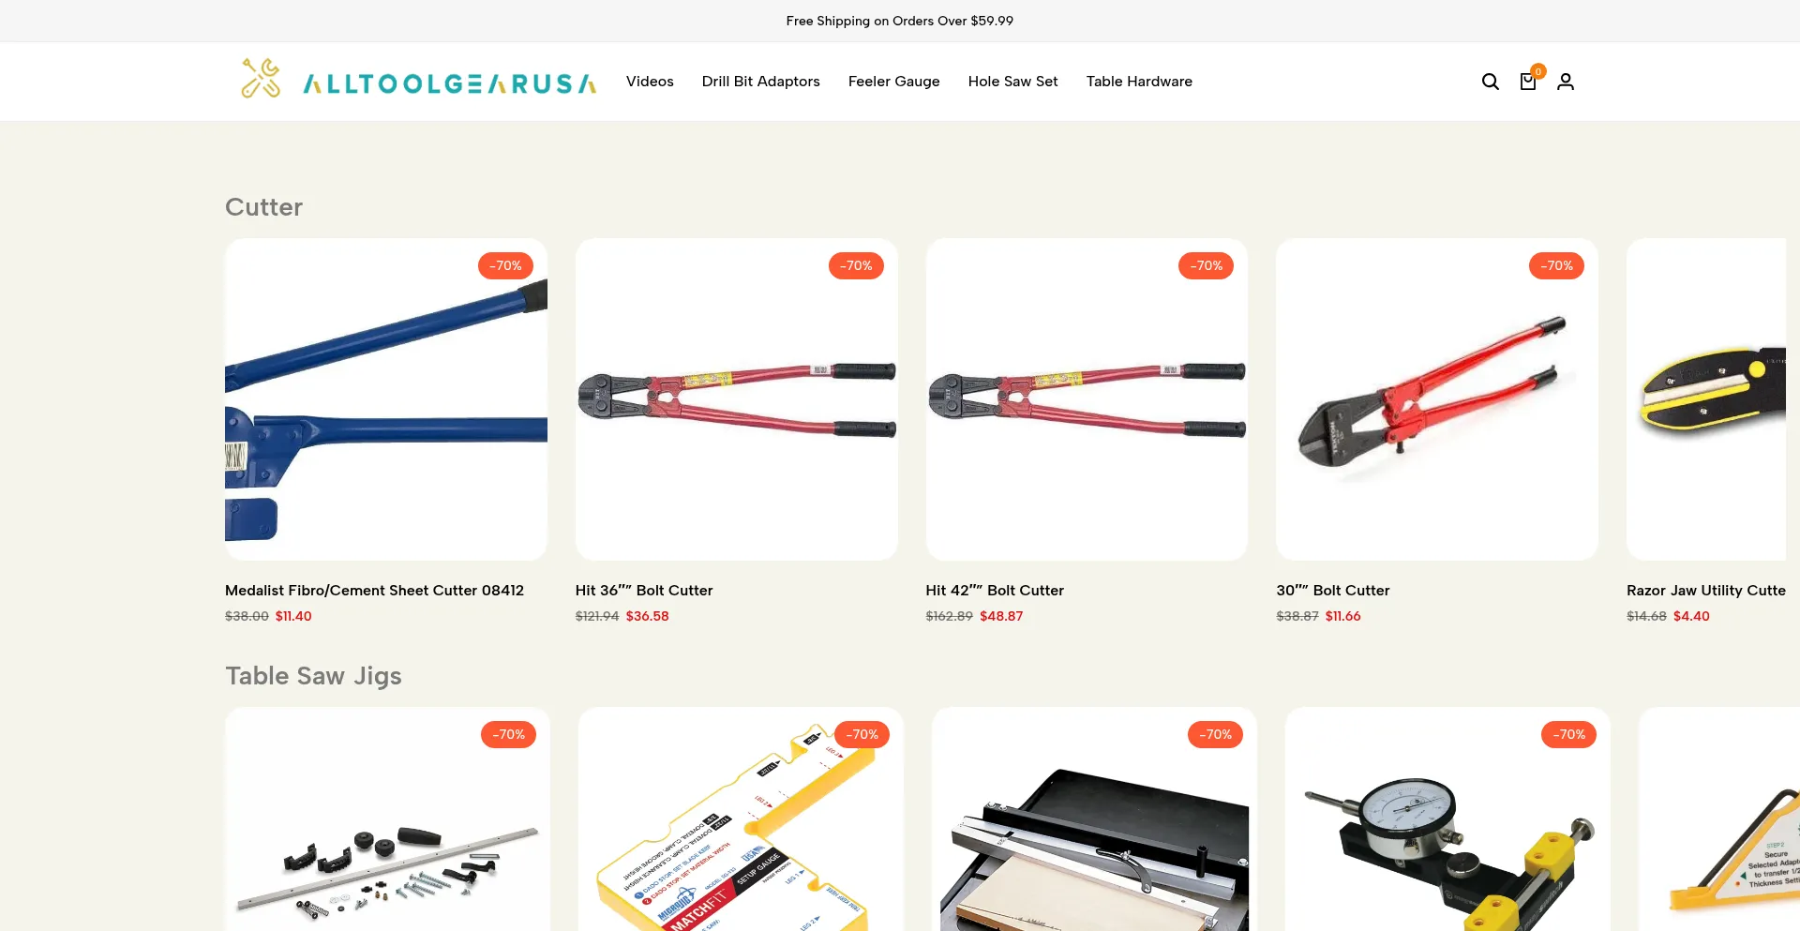Click the blue sheet cutter product image
1800x931 pixels.
coord(386,399)
